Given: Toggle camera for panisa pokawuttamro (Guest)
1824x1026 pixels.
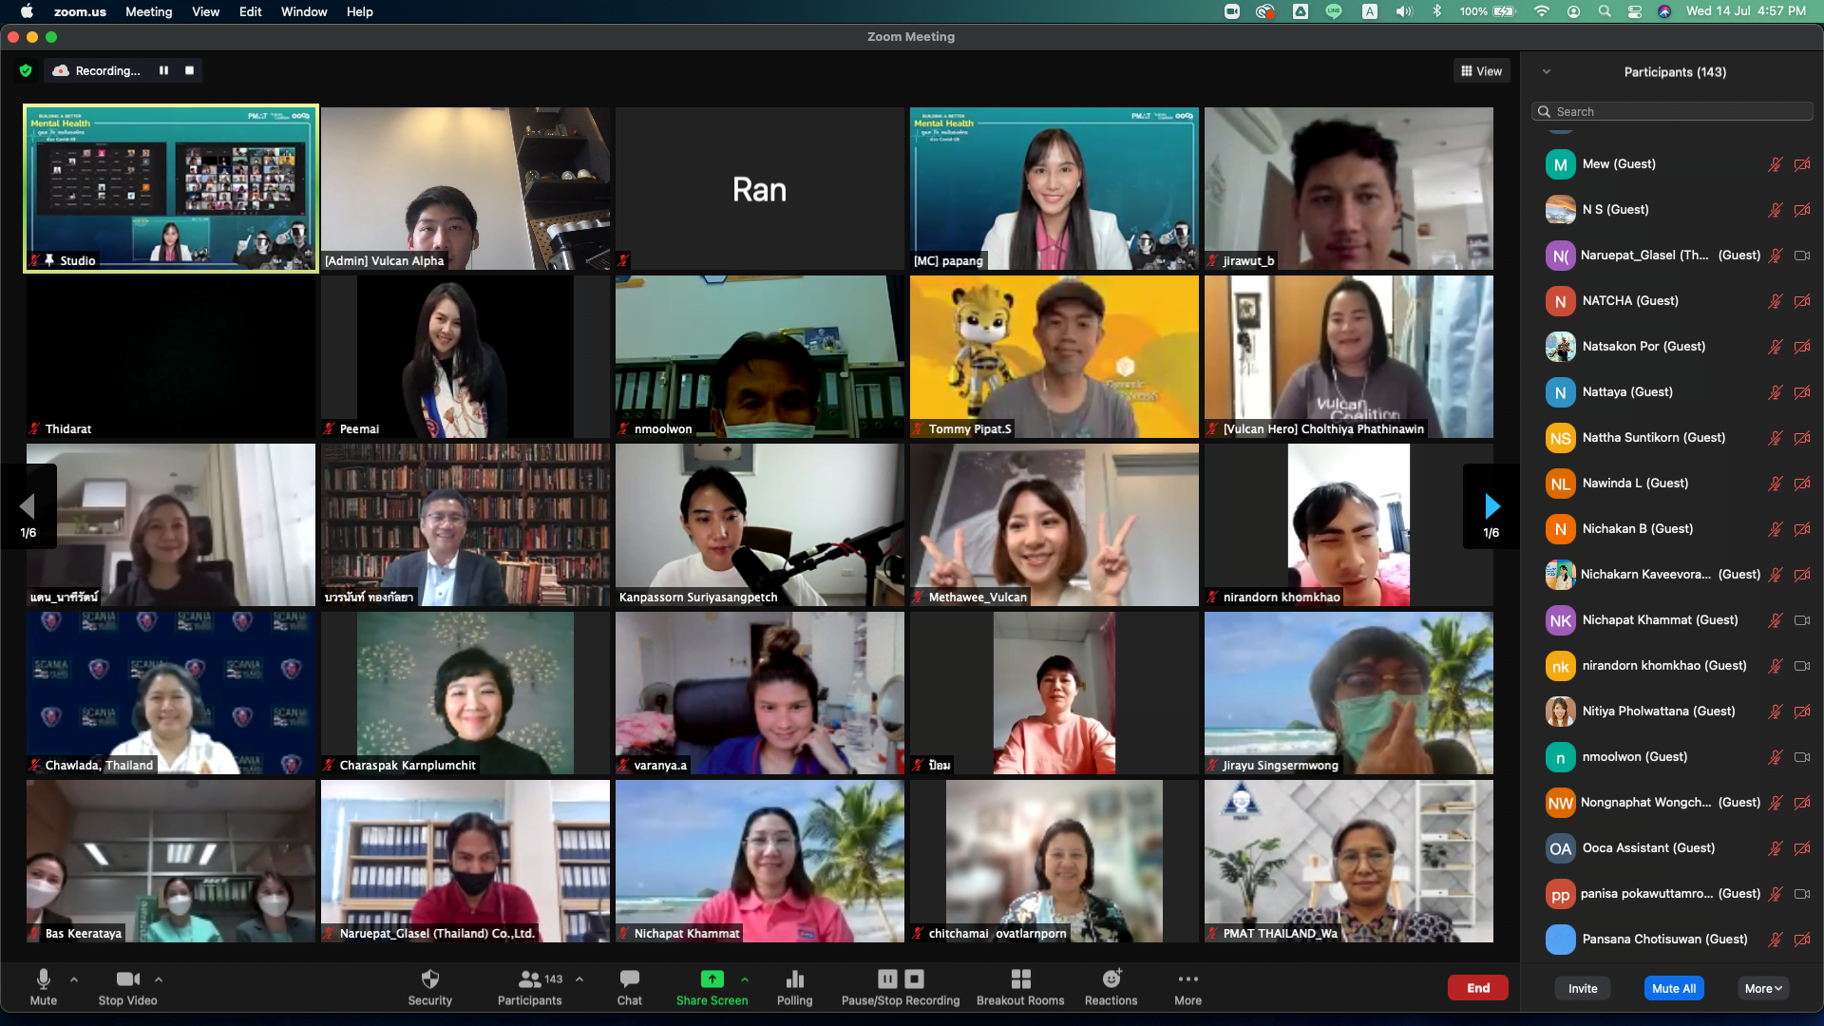Looking at the screenshot, I should click(x=1802, y=894).
